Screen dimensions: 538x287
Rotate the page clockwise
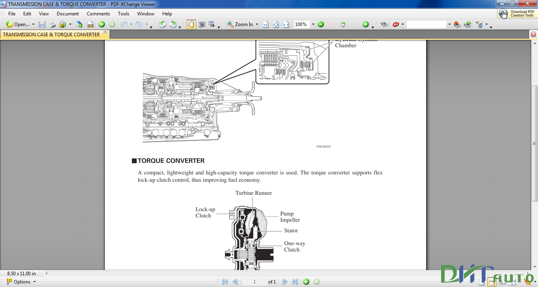173,24
